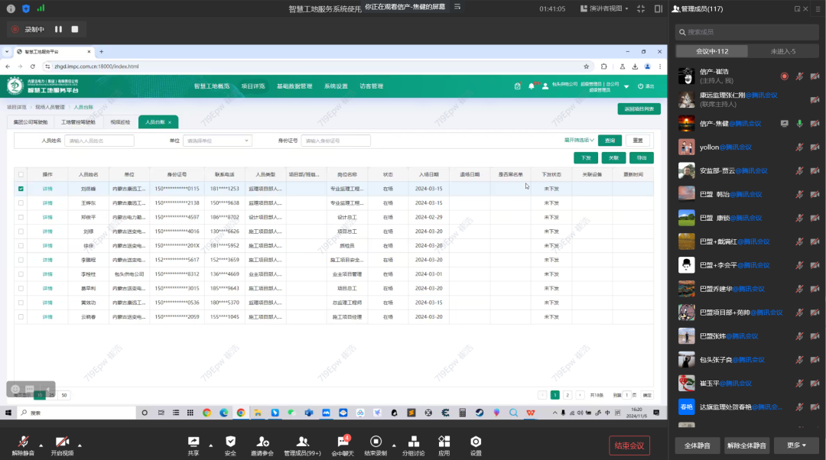This screenshot has height=460, width=826.
Task: Pause the recording in the 录制中 bar
Action: 58,30
